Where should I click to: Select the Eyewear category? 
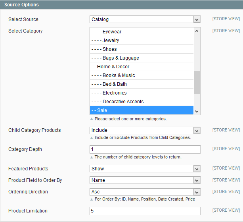coord(142,32)
